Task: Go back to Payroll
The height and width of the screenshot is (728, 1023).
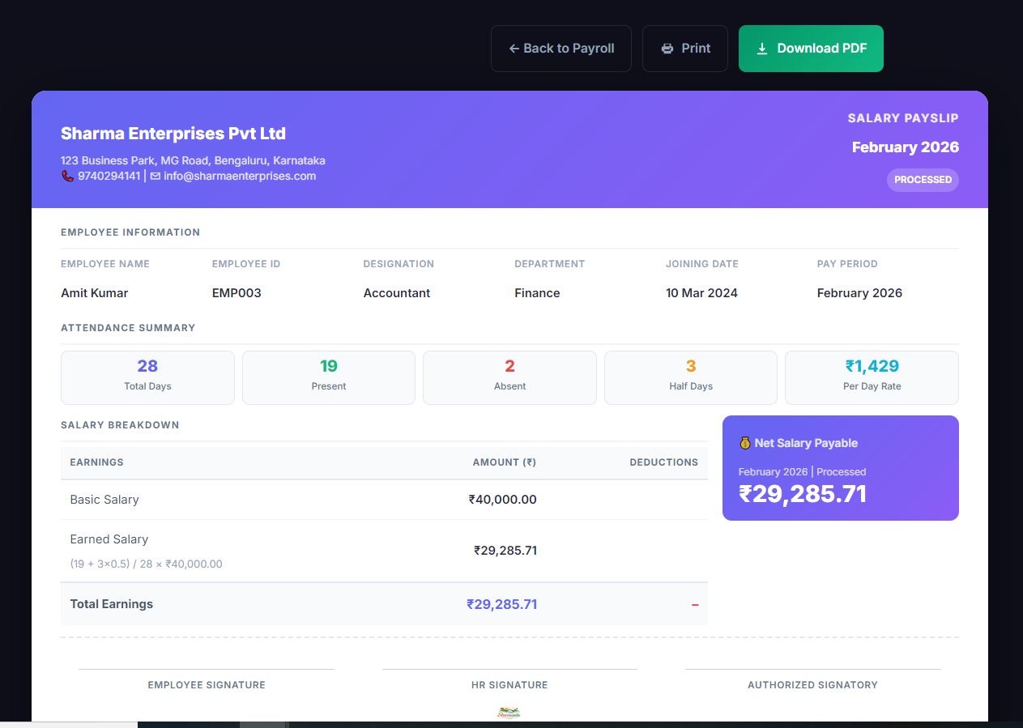Action: pos(561,49)
